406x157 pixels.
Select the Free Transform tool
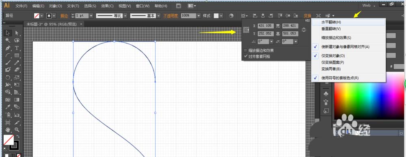pyautogui.click(x=17, y=85)
